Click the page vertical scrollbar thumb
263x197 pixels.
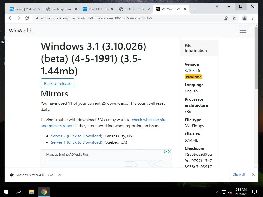[x=256, y=58]
